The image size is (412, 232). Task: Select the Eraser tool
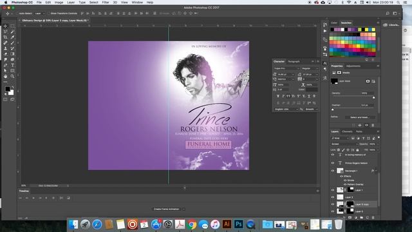coord(5,54)
